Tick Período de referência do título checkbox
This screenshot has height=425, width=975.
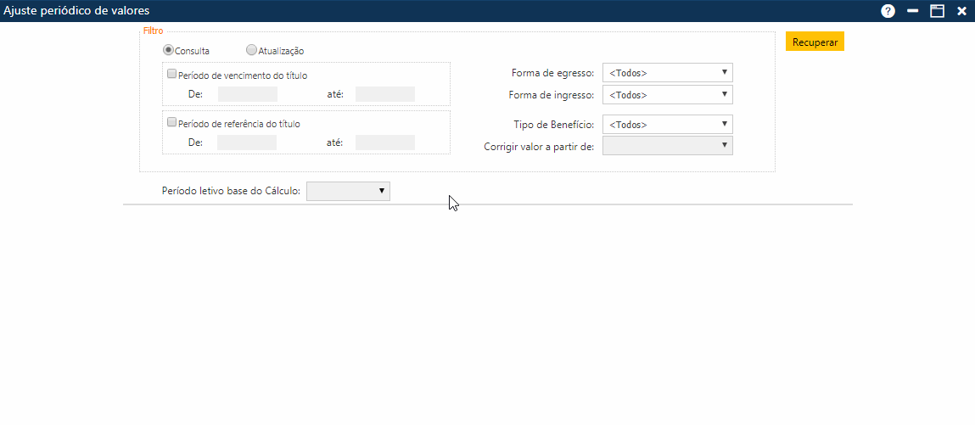[x=172, y=122]
